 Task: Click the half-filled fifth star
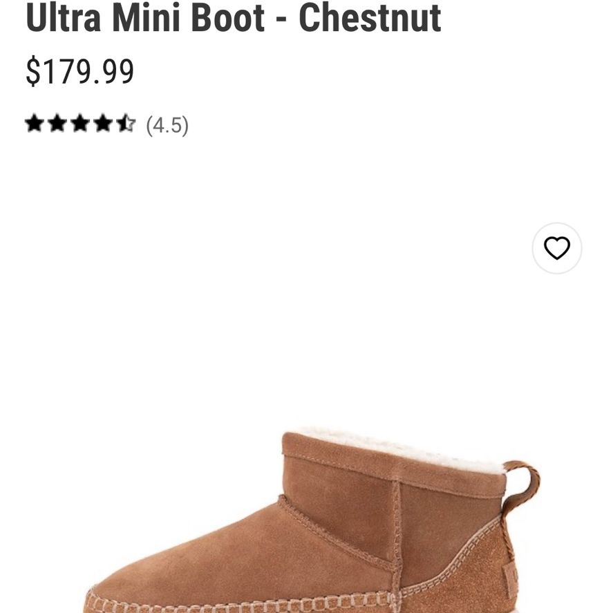tap(126, 124)
